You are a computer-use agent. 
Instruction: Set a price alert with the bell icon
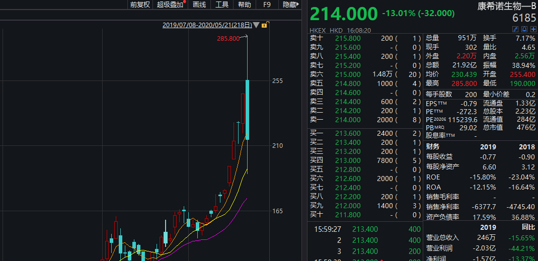click(x=524, y=29)
